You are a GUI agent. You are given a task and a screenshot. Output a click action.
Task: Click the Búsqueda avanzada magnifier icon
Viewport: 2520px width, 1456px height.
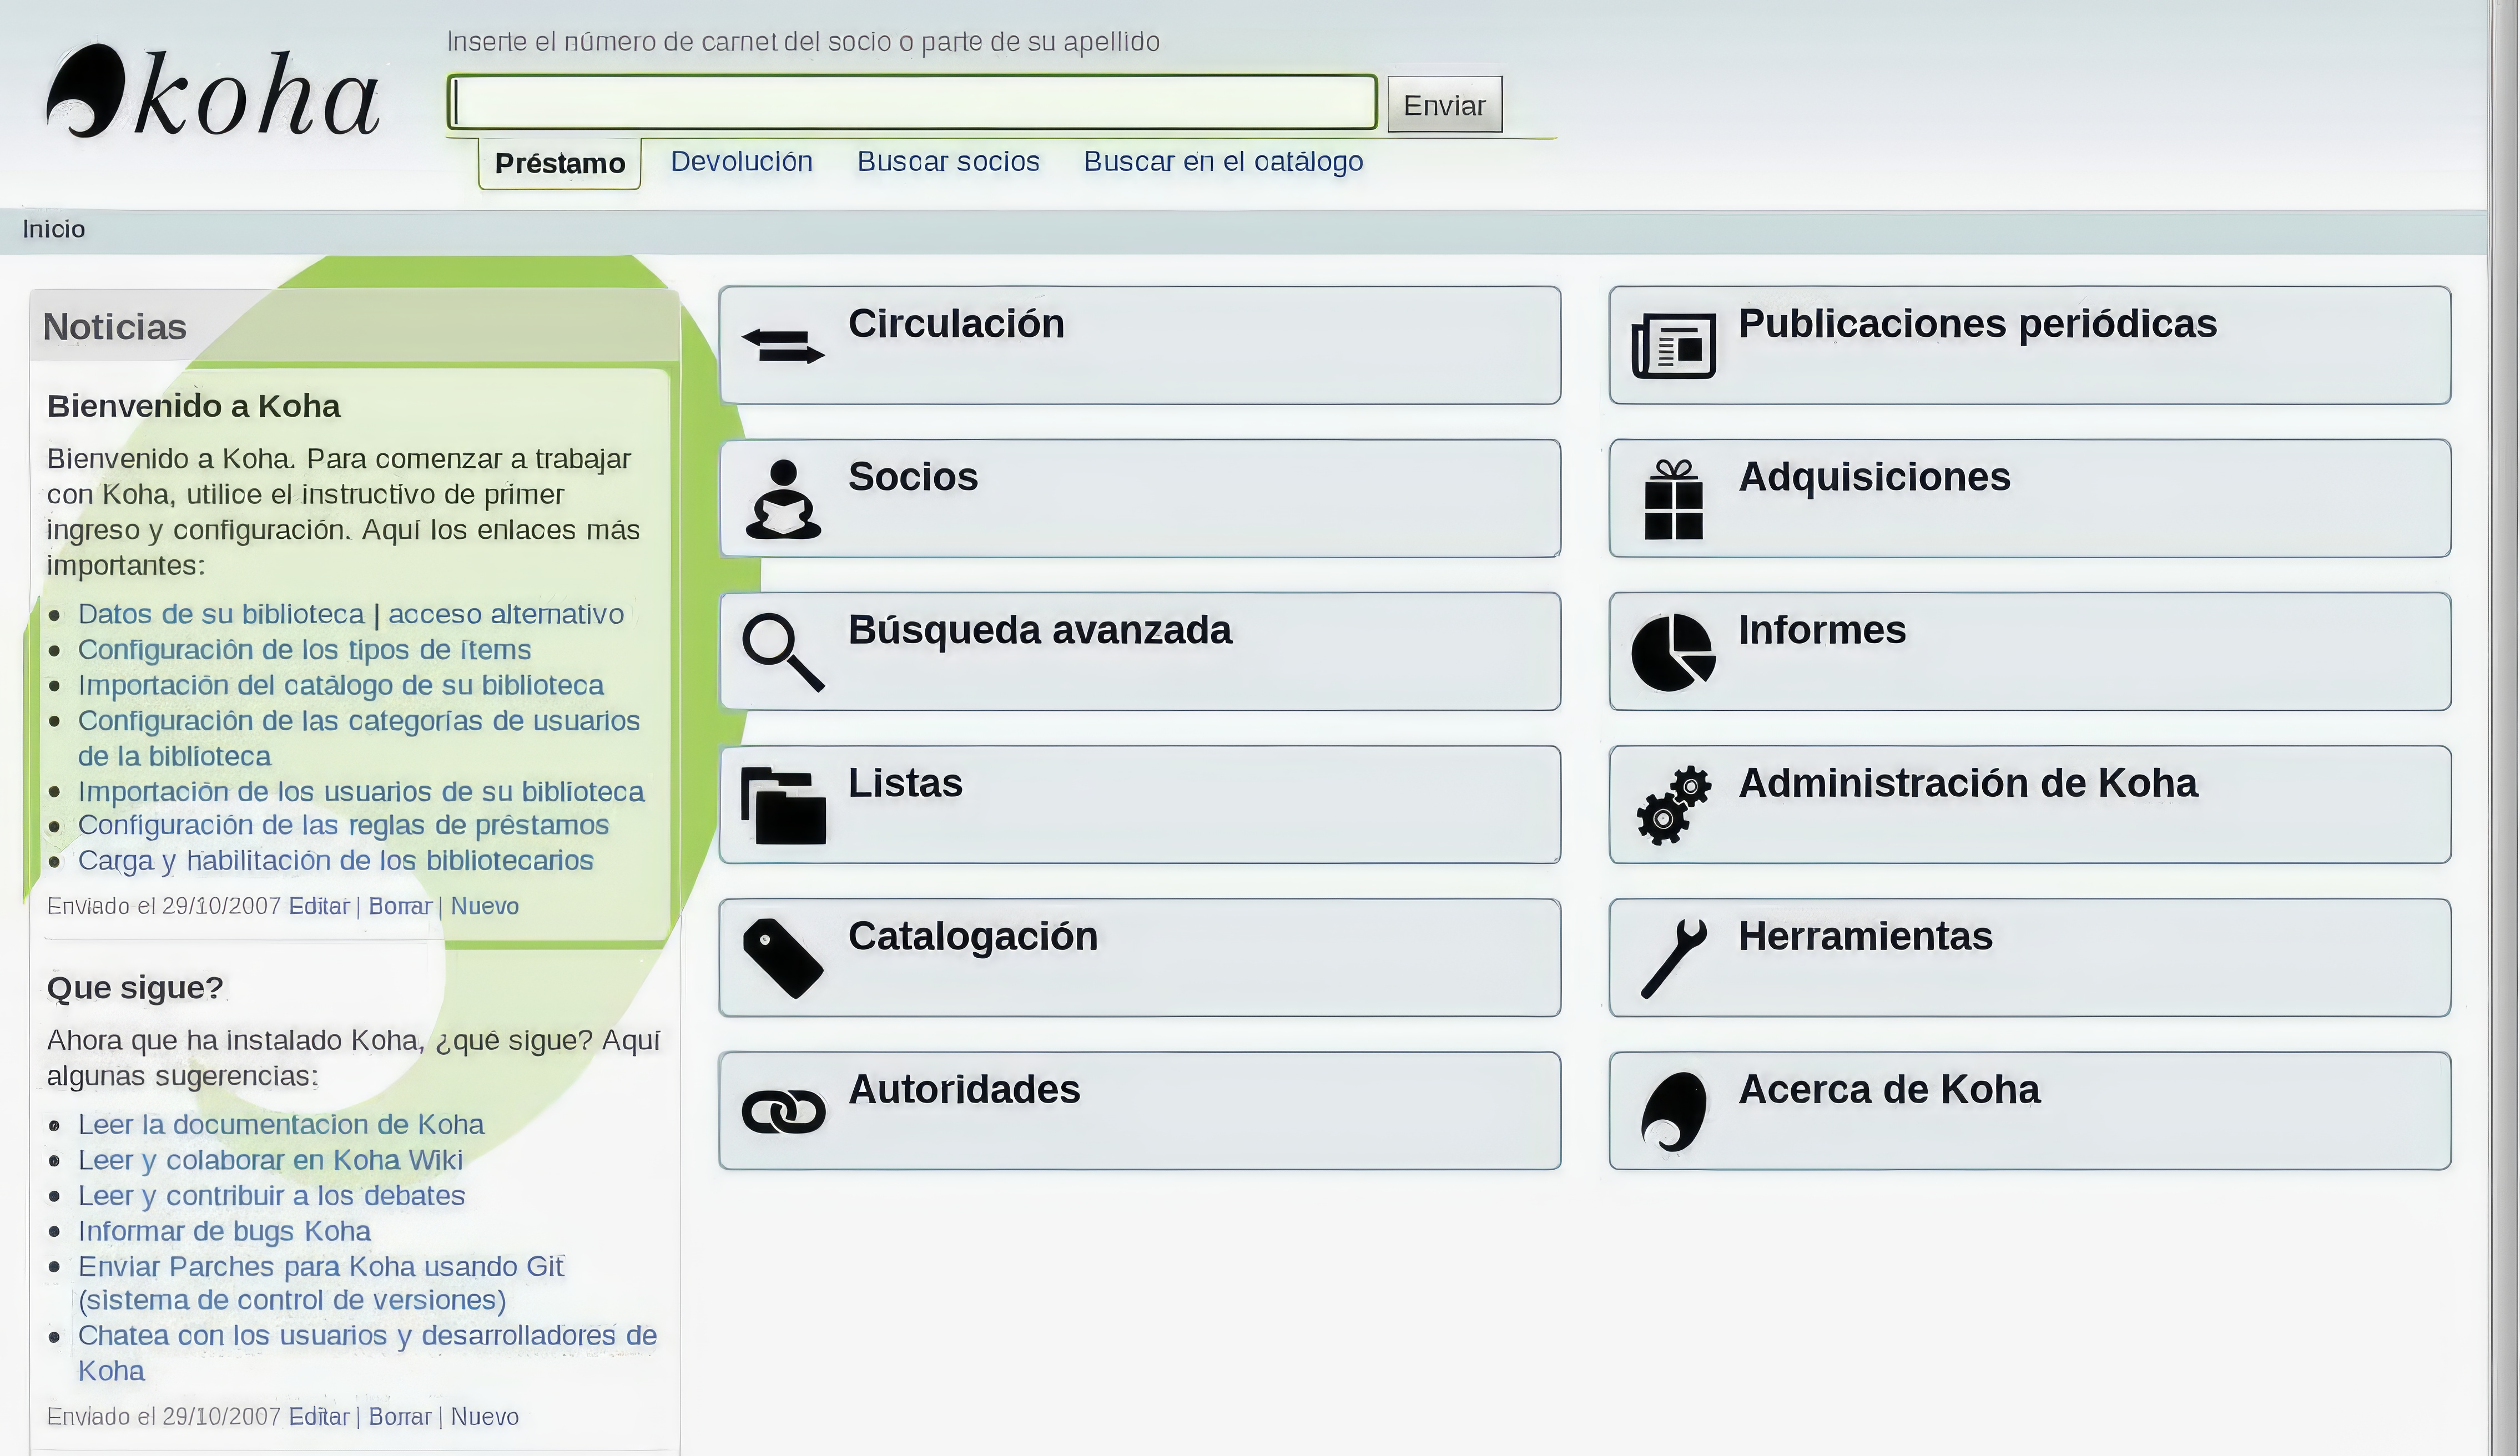point(783,652)
